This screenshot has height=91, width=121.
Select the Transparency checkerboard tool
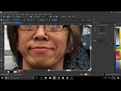[2, 60]
